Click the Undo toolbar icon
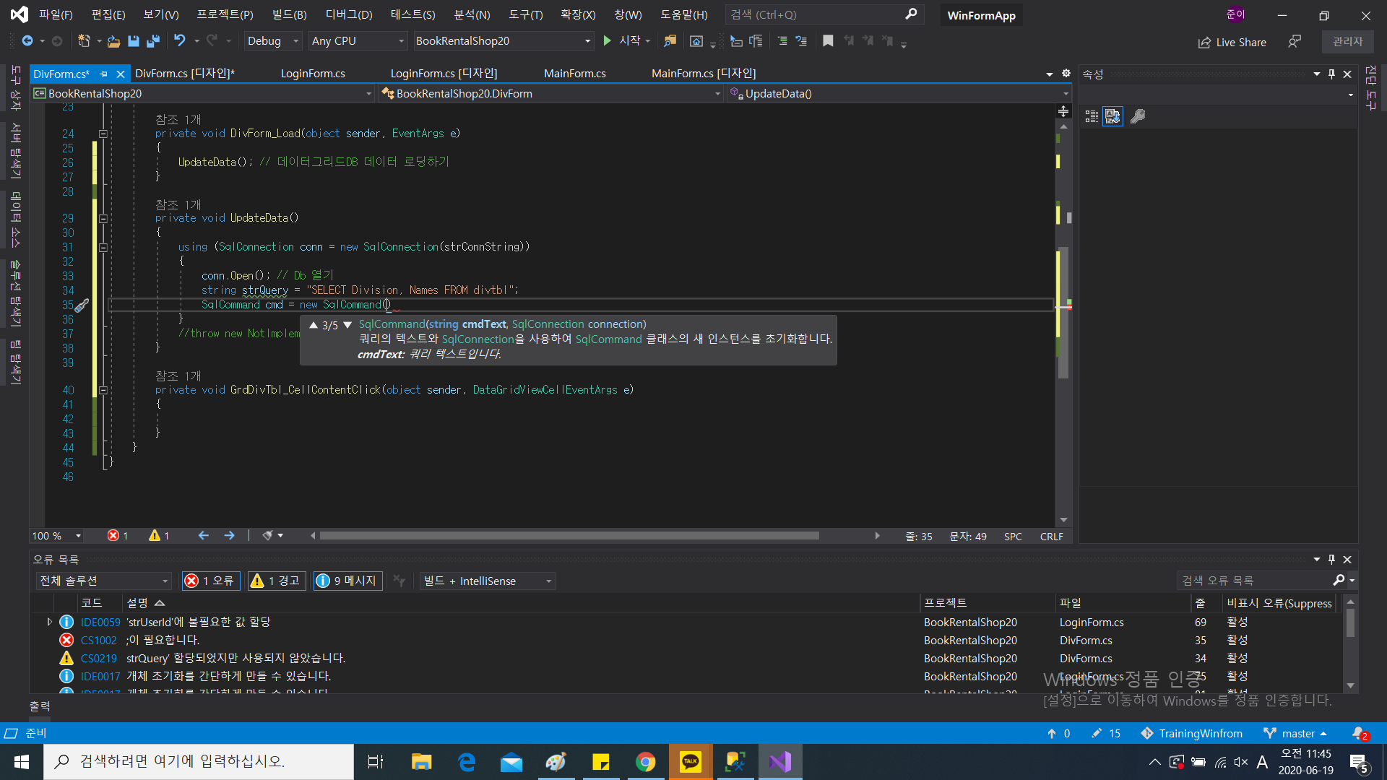The width and height of the screenshot is (1387, 780). [x=180, y=41]
